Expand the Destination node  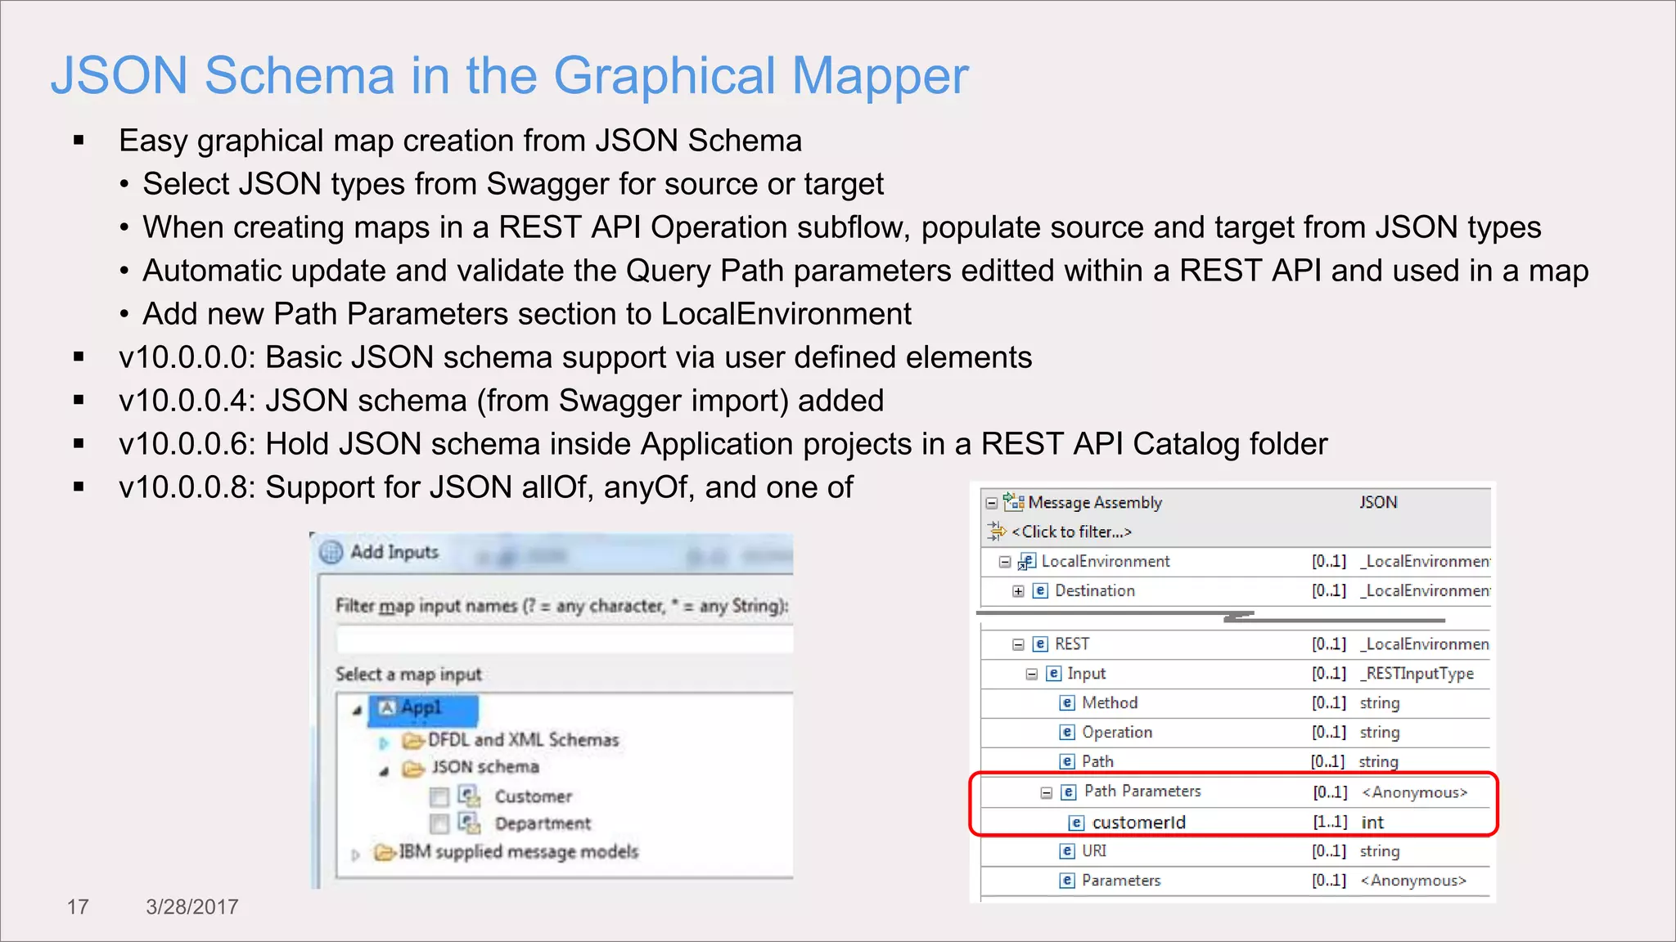1018,591
